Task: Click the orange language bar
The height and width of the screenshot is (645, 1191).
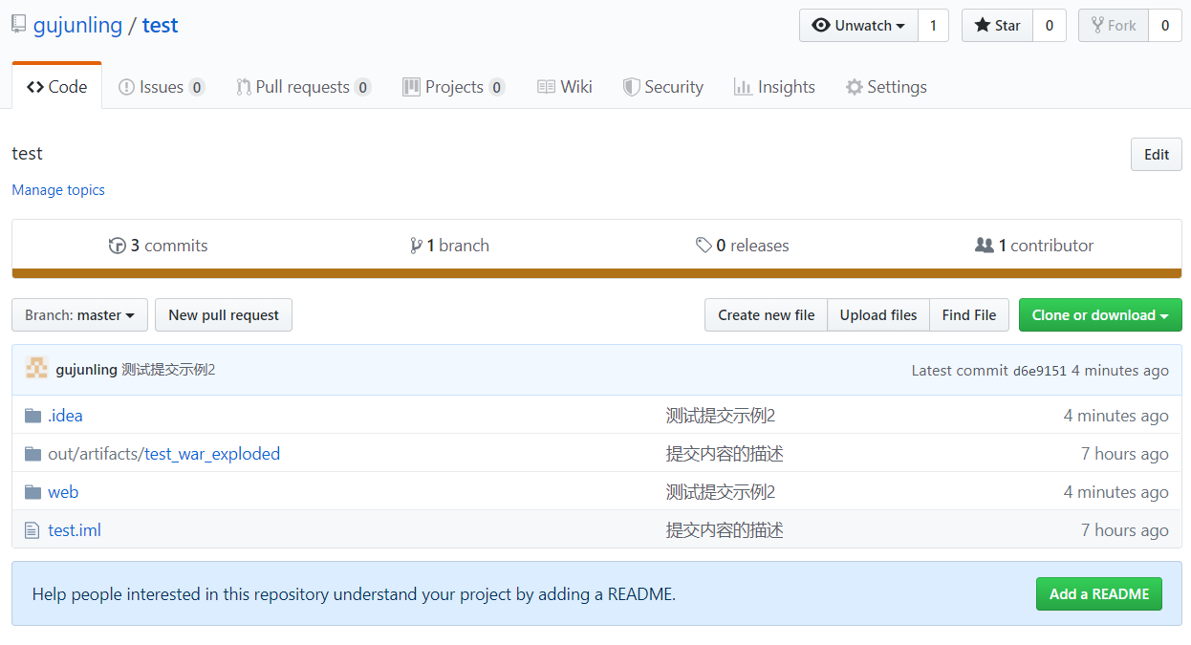Action: coord(596,273)
